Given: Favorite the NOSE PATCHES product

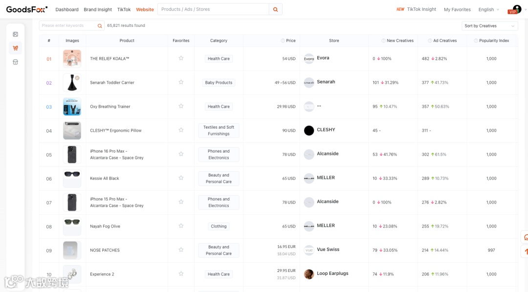Looking at the screenshot, I should click(x=181, y=249).
